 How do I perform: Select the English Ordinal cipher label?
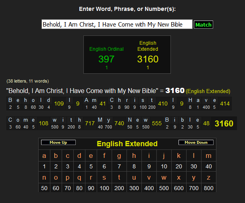106,49
